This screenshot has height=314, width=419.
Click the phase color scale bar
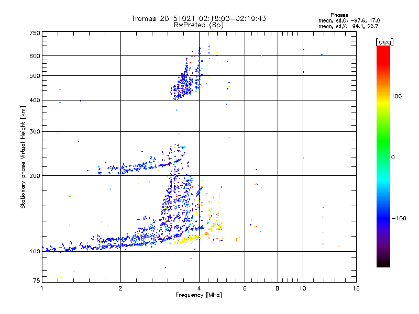(383, 156)
